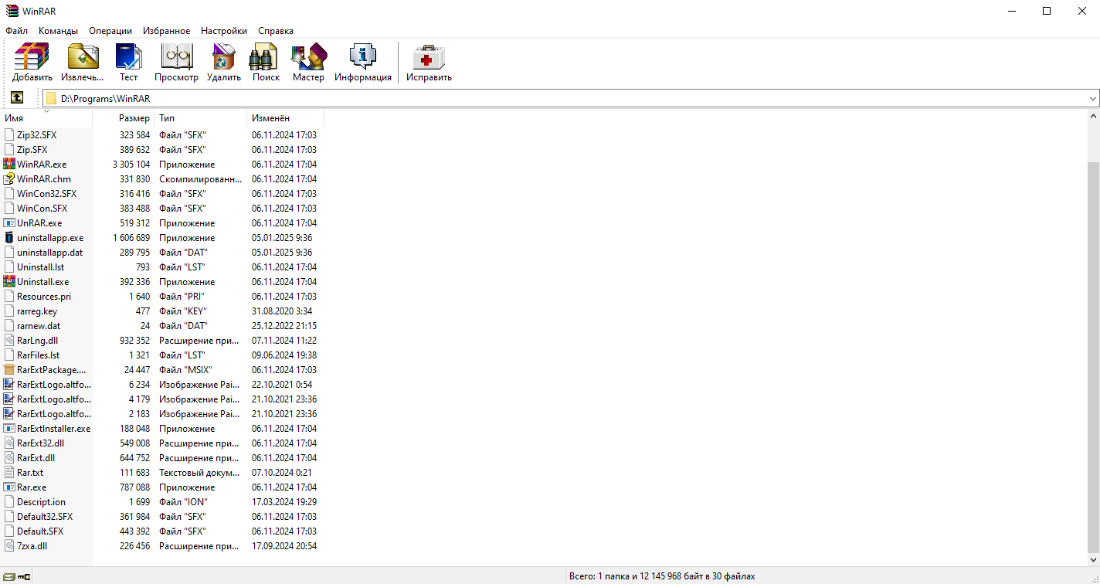Select the WinCon32.SFX file
1100x584 pixels.
point(46,194)
